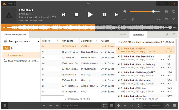Switch to Локальные файлы tab

(x=15, y=34)
